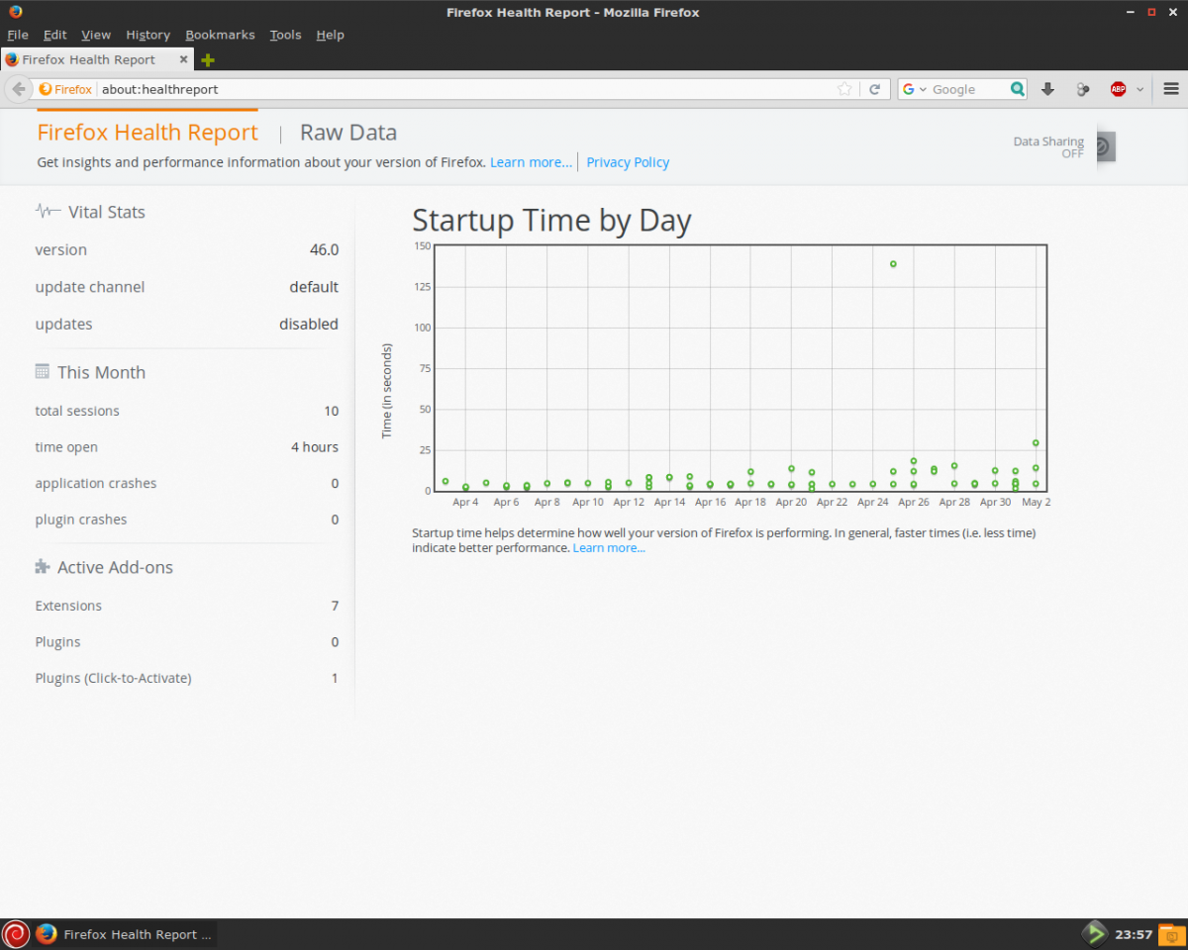The image size is (1188, 950).
Task: Open the Downloads arrow in the toolbar
Action: coord(1048,89)
